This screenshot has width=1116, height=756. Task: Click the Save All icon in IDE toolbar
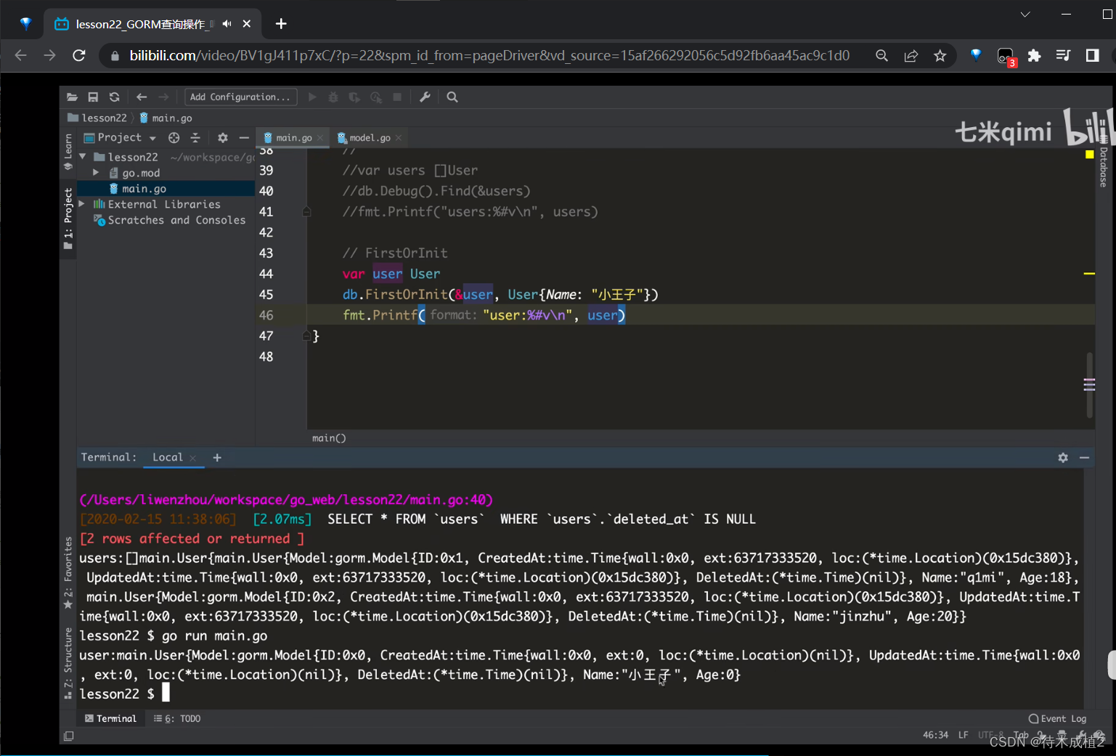(93, 97)
